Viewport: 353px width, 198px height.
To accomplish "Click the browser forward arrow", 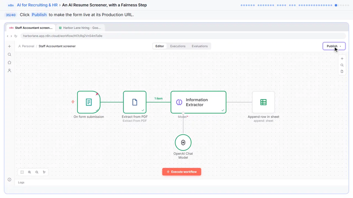I will [11, 36].
